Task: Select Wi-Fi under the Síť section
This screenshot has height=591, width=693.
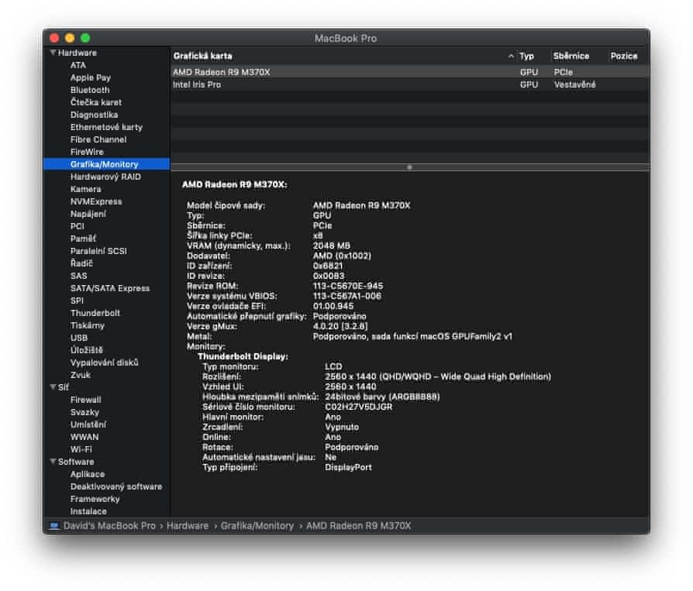Action: pyautogui.click(x=81, y=449)
